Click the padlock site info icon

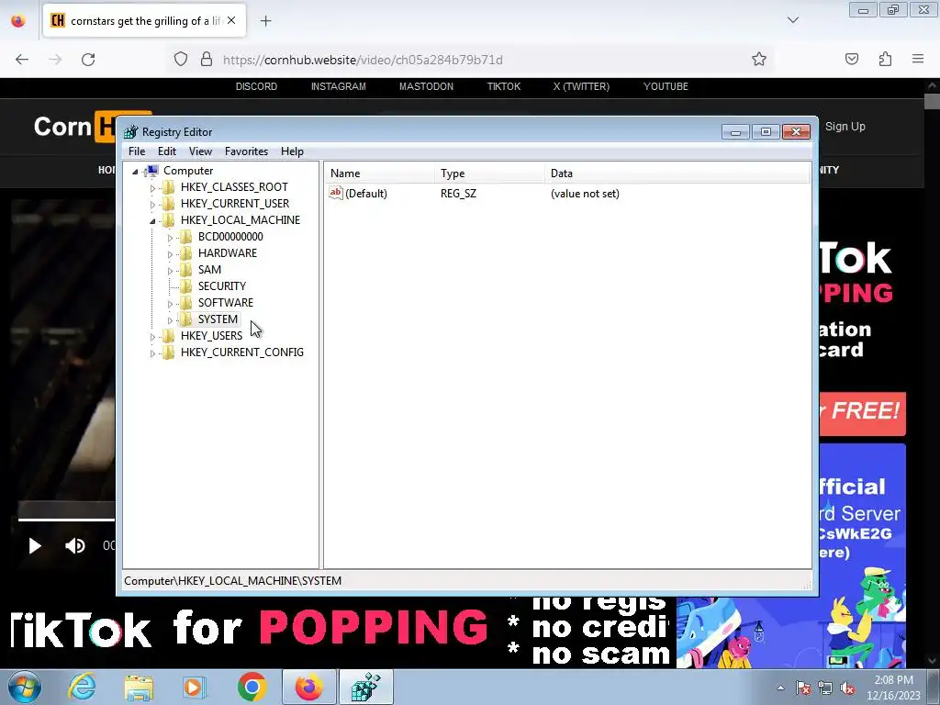(x=207, y=59)
